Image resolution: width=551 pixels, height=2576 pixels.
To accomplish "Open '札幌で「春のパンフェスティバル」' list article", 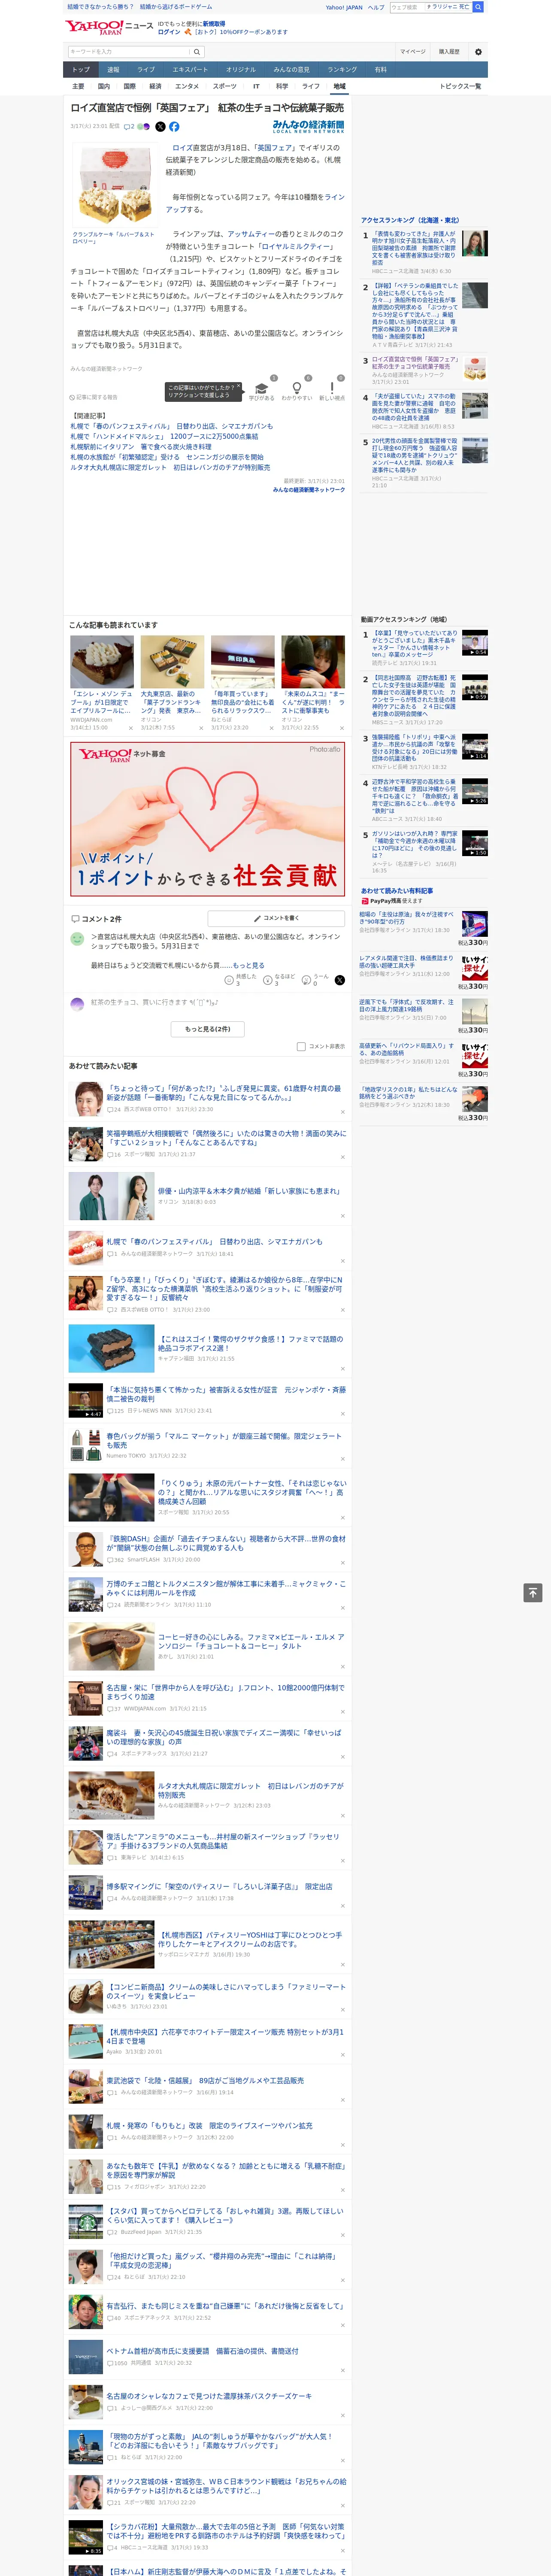I will click(x=214, y=1241).
